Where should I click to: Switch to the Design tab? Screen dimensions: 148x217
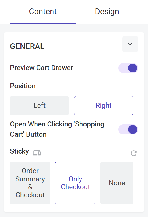coord(107,12)
